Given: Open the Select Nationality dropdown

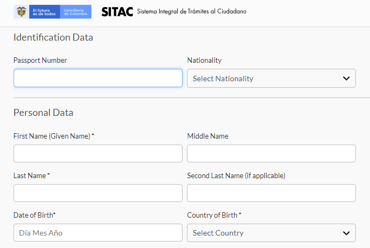Looking at the screenshot, I should (271, 79).
